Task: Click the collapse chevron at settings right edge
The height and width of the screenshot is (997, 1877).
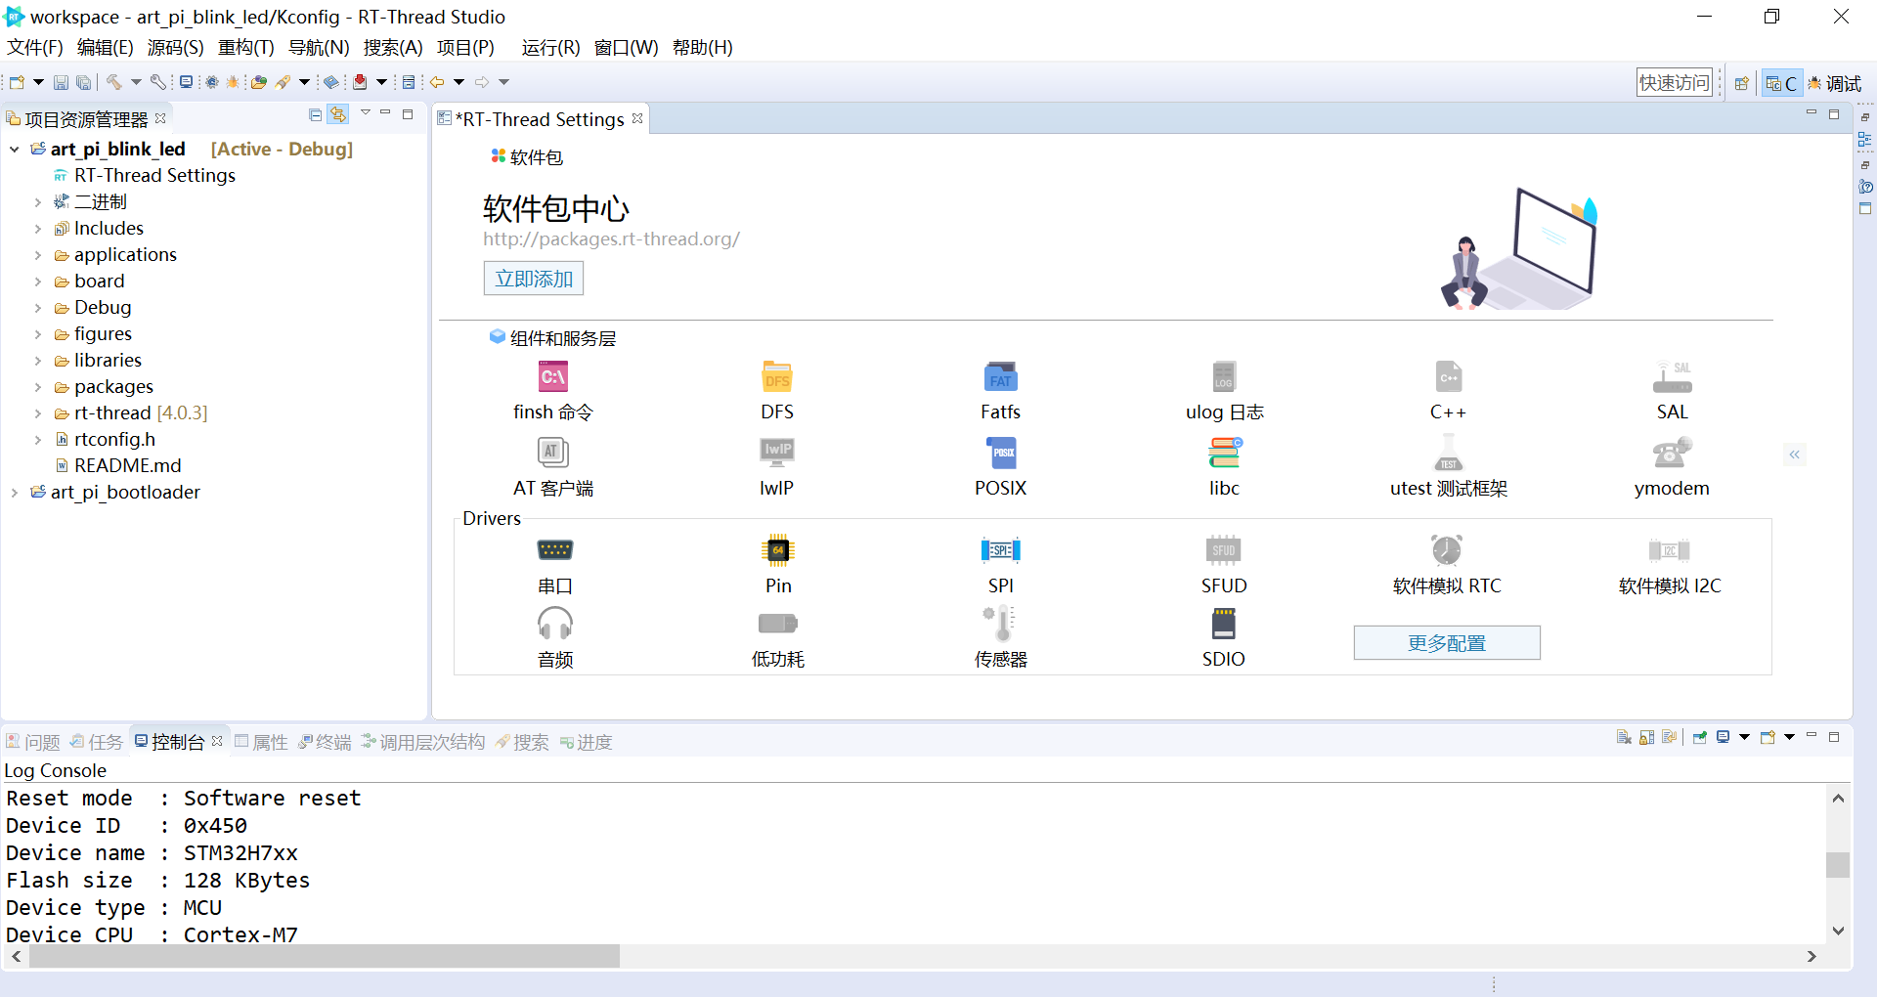Action: pos(1795,455)
